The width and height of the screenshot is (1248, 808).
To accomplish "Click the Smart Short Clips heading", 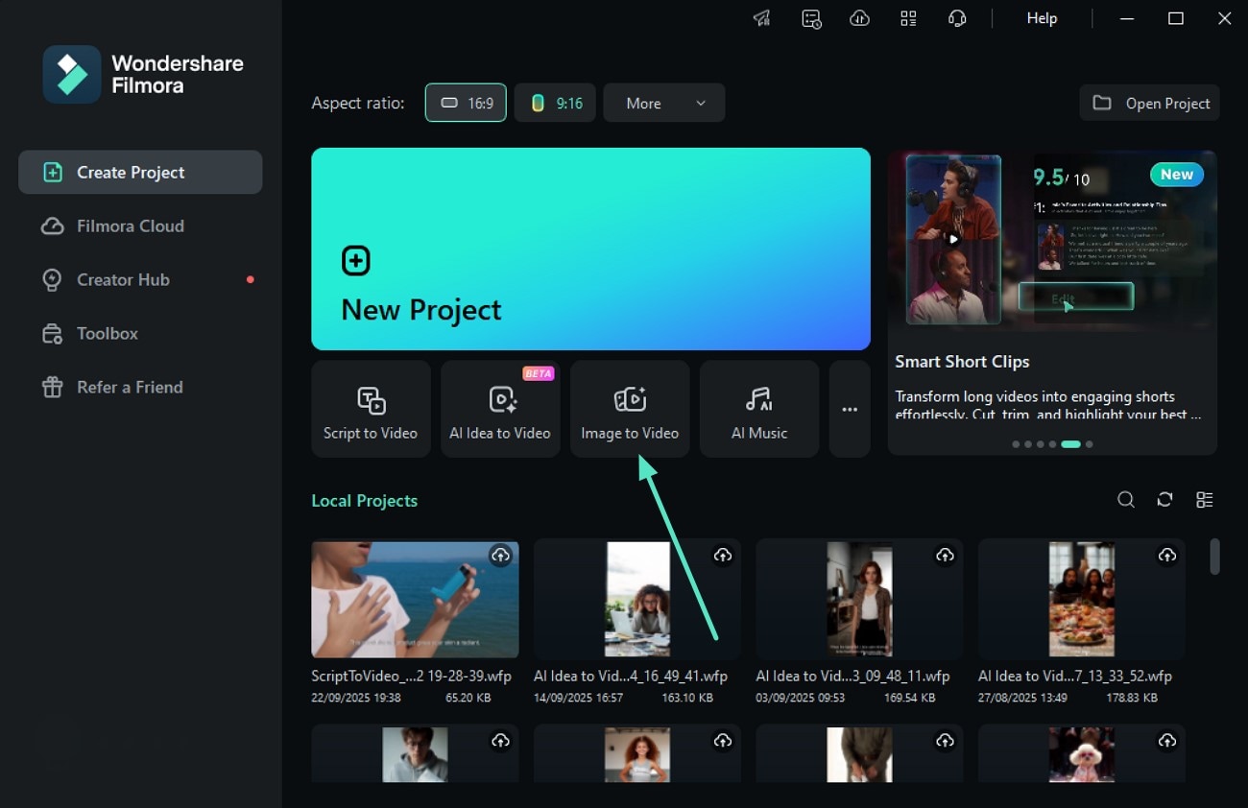I will pyautogui.click(x=962, y=362).
